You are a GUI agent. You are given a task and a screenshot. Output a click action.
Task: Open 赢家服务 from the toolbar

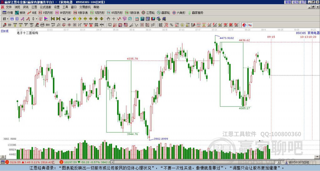[196, 12]
